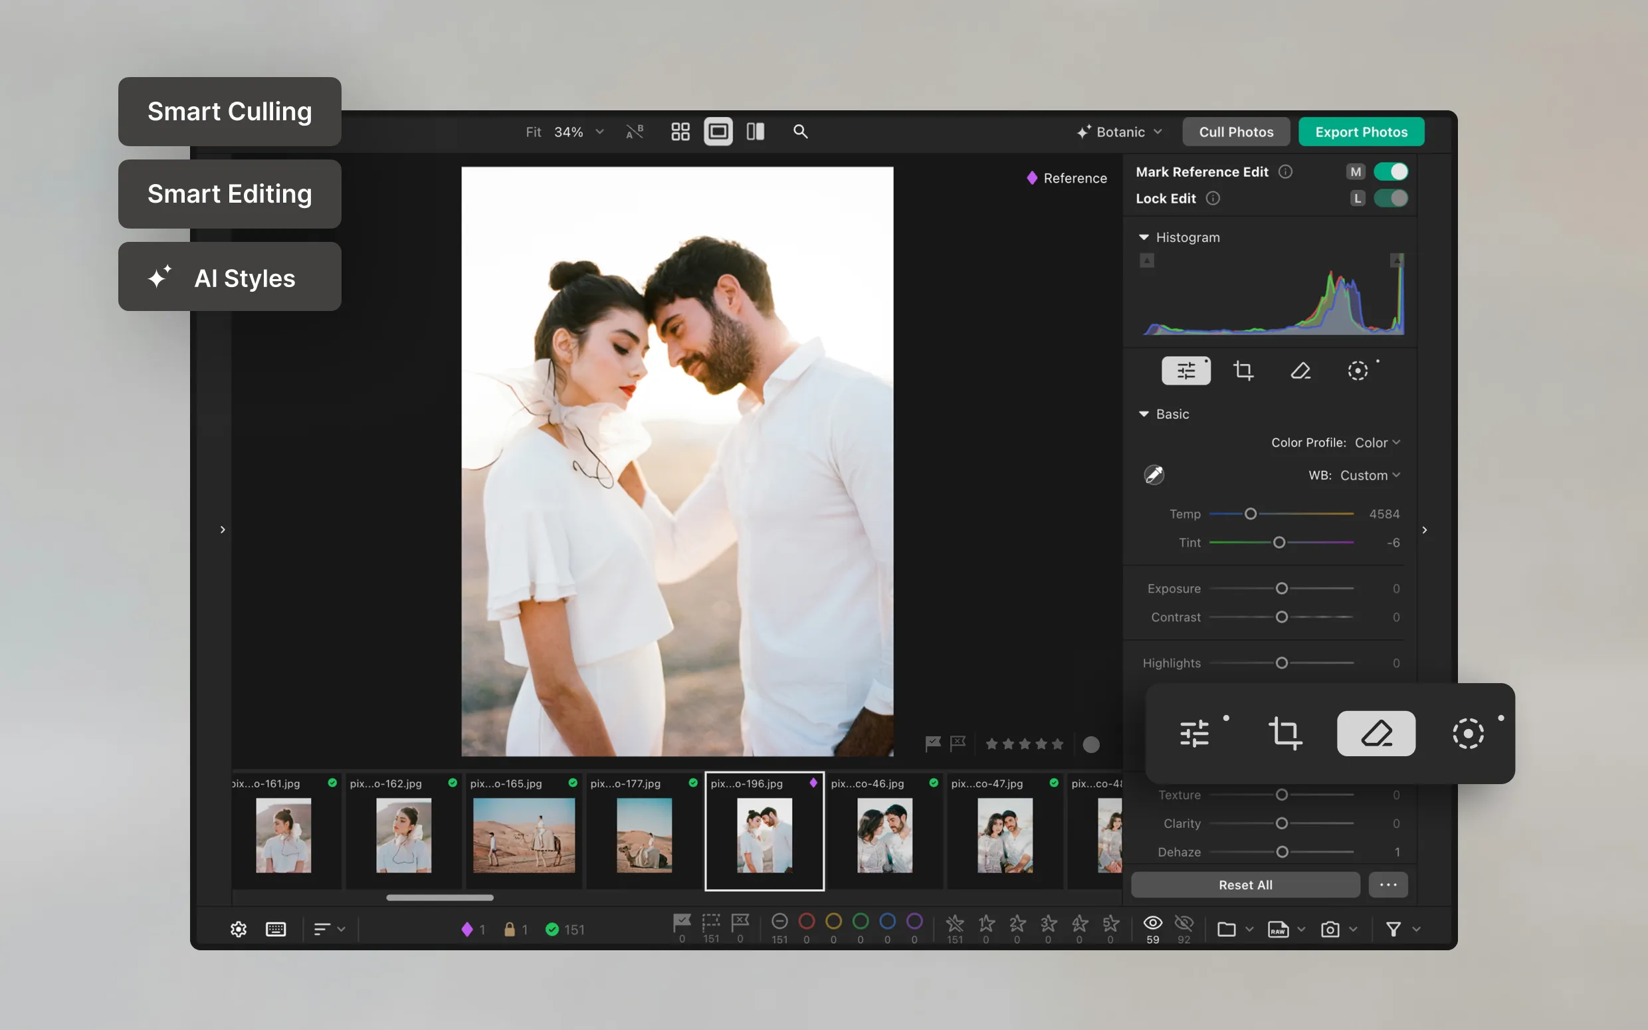Click info icon beside Mark Reference Edit

pos(1285,171)
